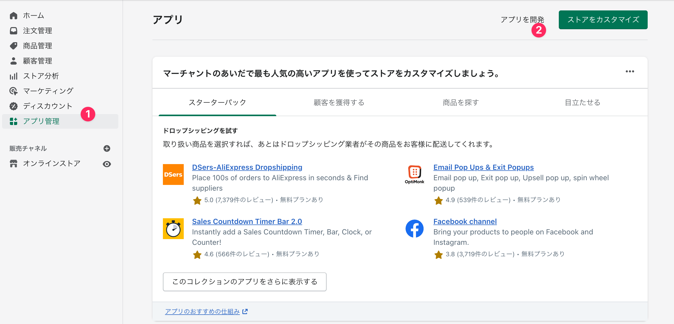This screenshot has height=324, width=674.
Task: Click the ストアをカスタマイズ green button
Action: coord(603,20)
